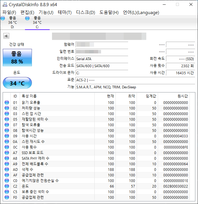Click the CrystalDiskInfo app icon in title bar
198x204 pixels.
click(5, 5)
